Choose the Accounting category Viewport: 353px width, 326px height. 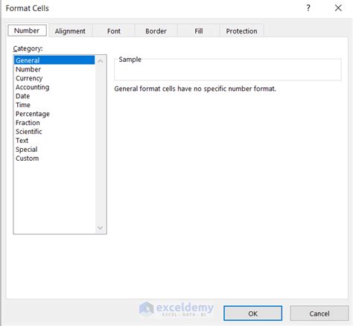[x=54, y=87]
